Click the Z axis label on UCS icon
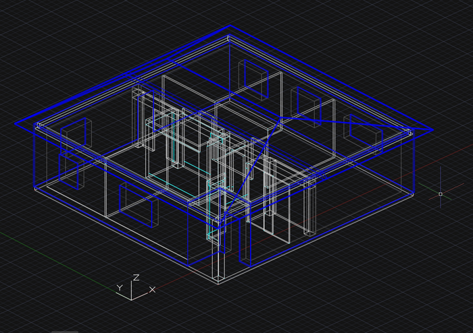The height and width of the screenshot is (333, 473). (x=136, y=277)
